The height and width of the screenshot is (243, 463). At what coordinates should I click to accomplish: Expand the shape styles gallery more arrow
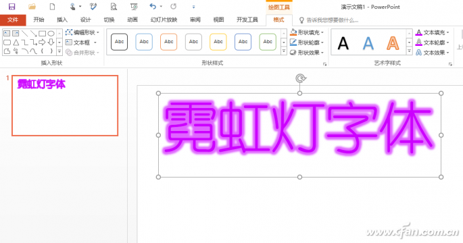(x=284, y=51)
